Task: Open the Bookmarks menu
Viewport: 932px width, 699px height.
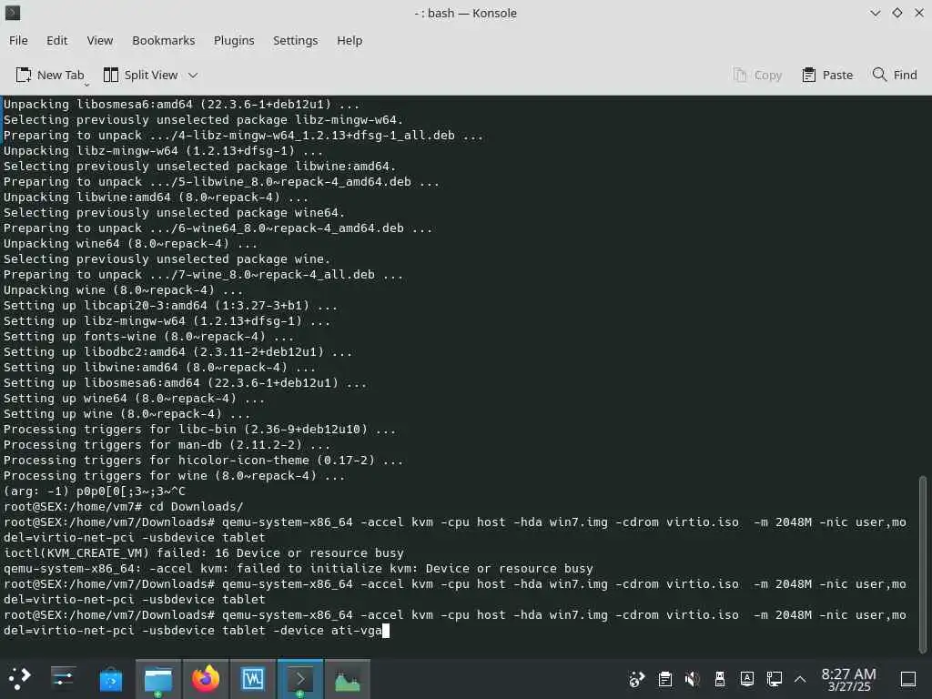Action: (x=164, y=40)
